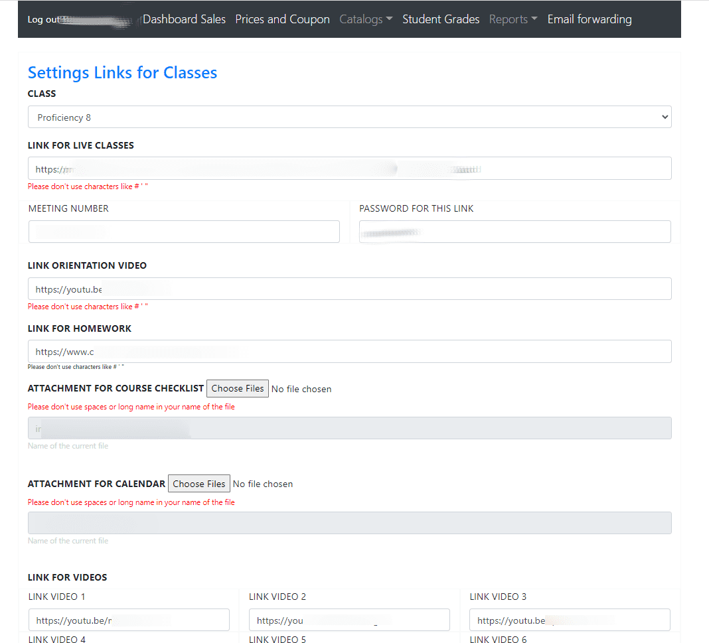The height and width of the screenshot is (643, 709).
Task: Click the Settings Links for Classes heading
Action: tap(122, 72)
